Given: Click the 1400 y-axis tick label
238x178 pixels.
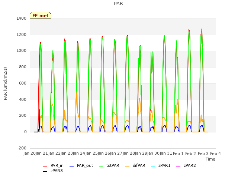Looking at the screenshot, I should tap(22, 18).
